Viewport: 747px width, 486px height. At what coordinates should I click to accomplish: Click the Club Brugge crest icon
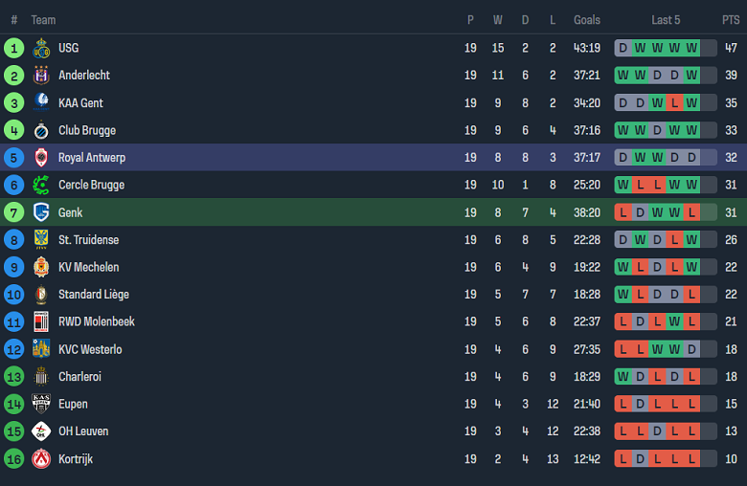41,130
